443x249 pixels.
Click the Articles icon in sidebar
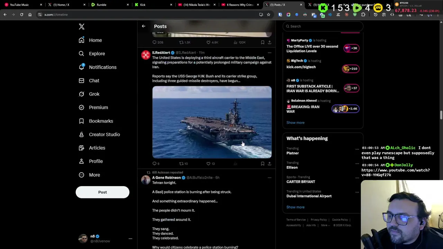tap(81, 148)
